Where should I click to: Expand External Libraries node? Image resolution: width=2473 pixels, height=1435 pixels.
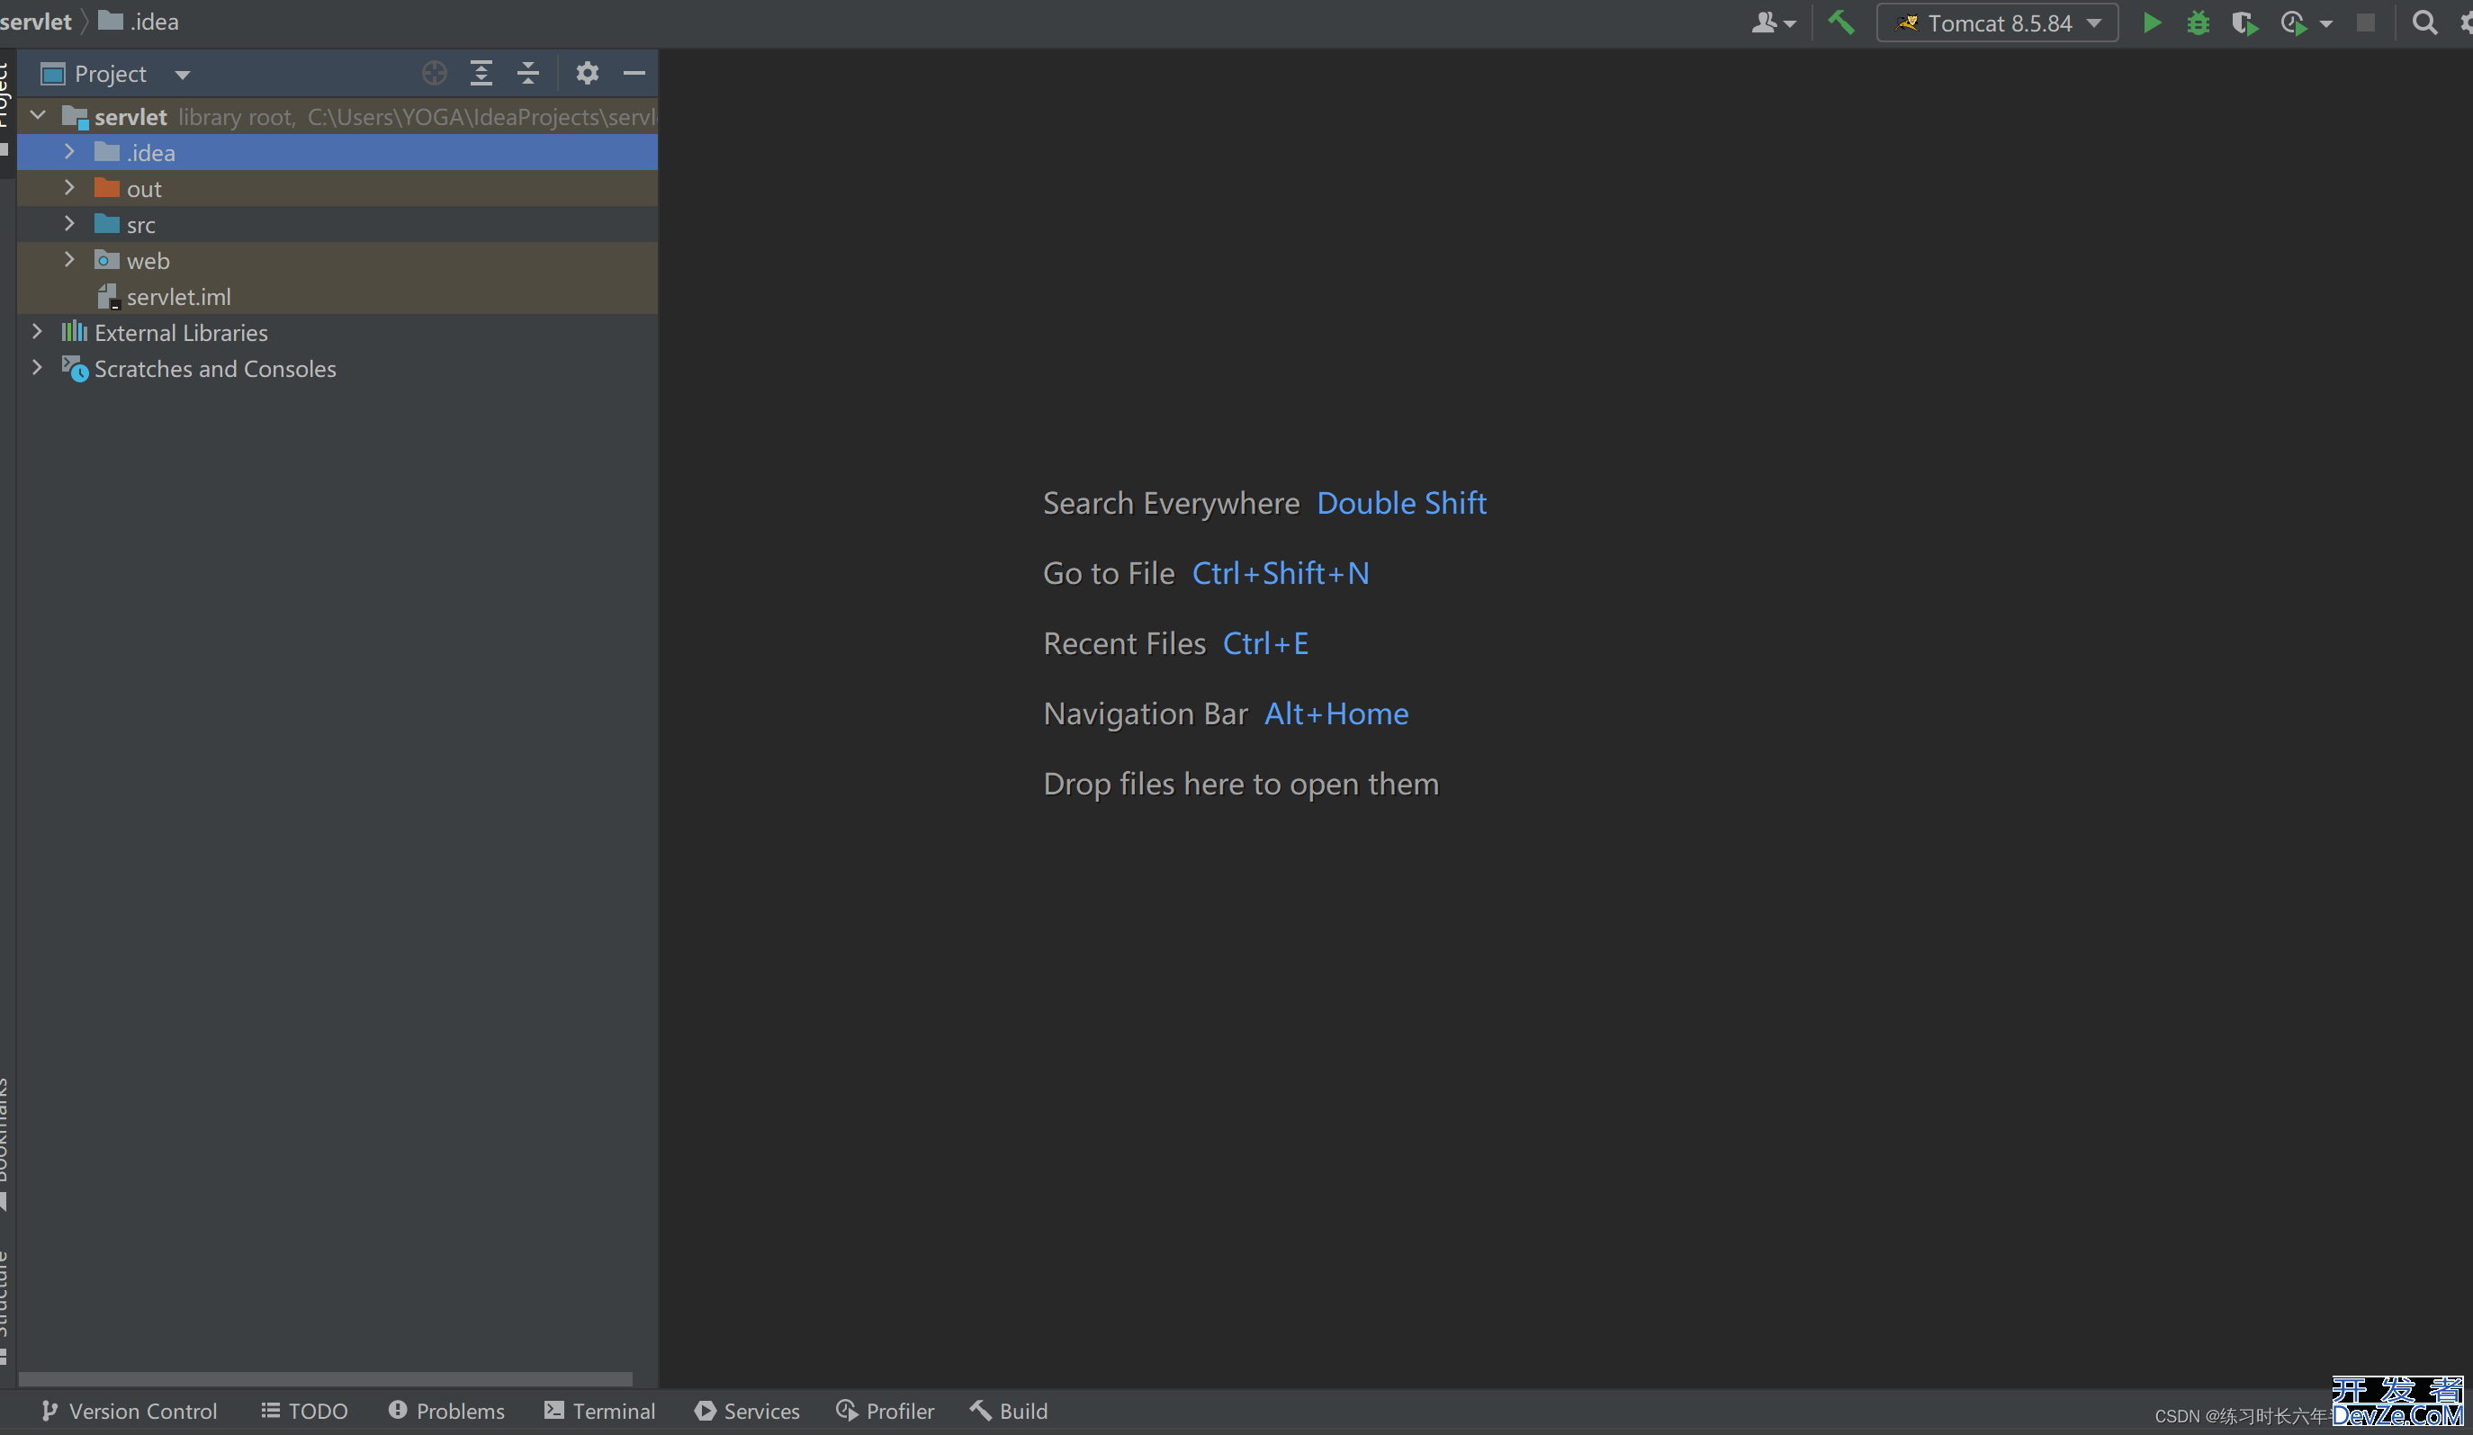pos(39,331)
